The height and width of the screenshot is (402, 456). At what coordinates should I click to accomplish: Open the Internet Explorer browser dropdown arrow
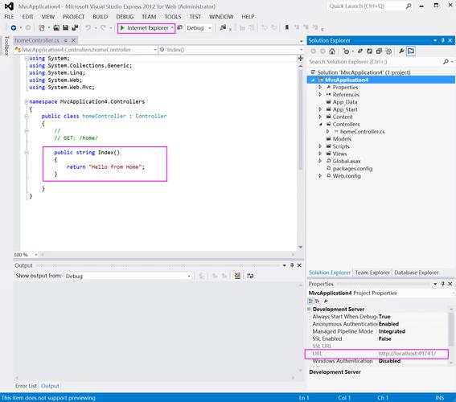[x=172, y=28]
